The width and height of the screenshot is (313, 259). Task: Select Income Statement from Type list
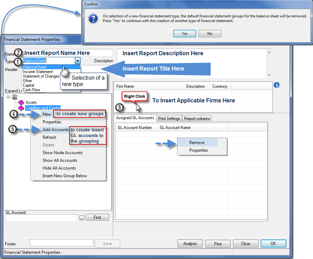click(x=38, y=72)
